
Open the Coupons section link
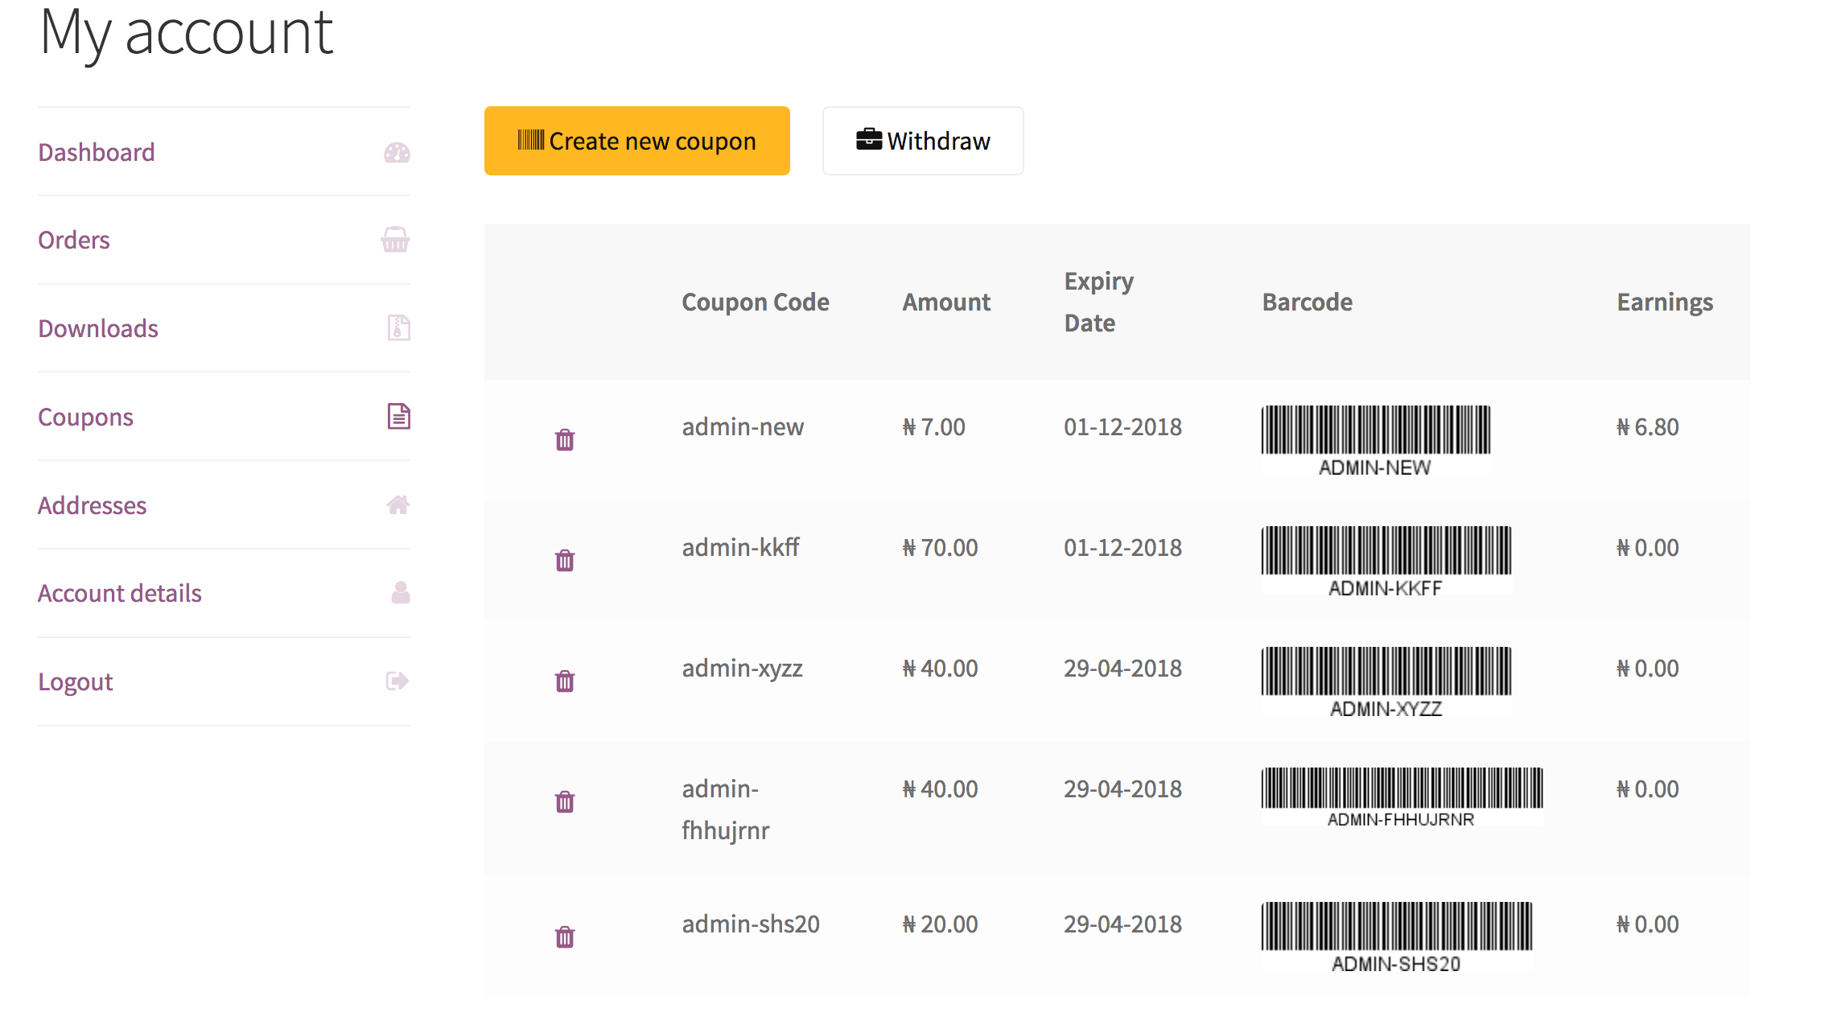pyautogui.click(x=85, y=417)
